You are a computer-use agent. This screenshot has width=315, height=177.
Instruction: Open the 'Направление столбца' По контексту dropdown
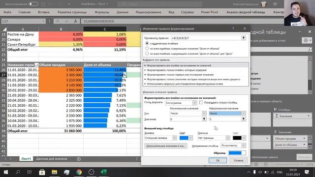pyautogui.click(x=243, y=146)
